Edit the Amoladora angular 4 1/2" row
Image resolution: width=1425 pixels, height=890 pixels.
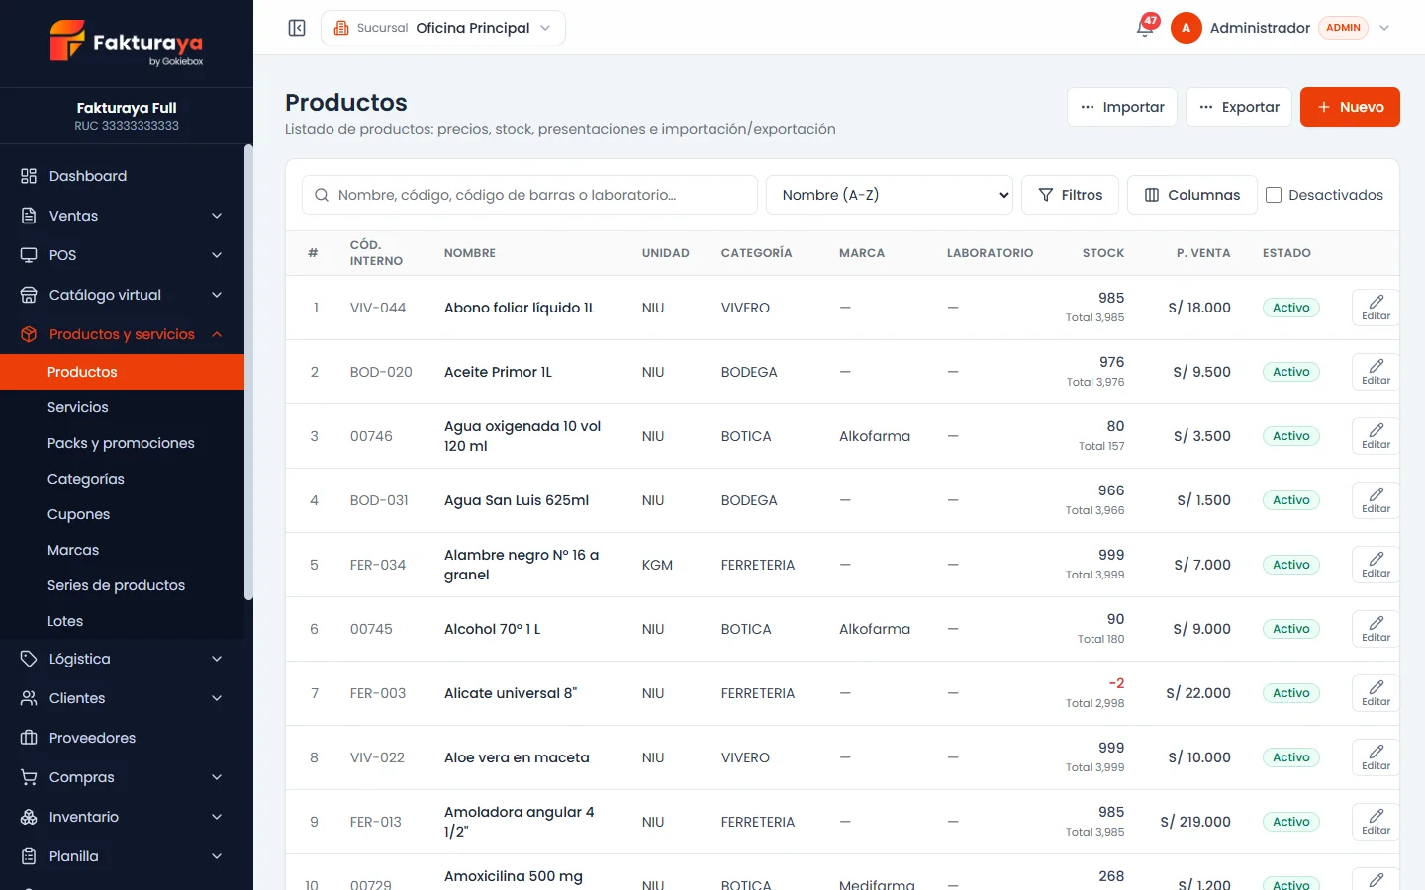coord(1376,822)
